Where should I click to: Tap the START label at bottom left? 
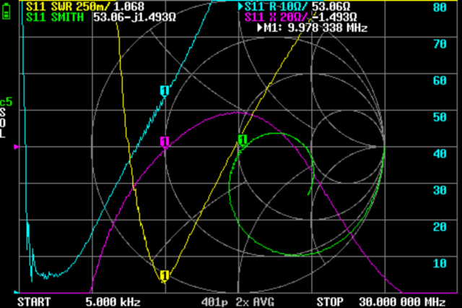tap(34, 301)
